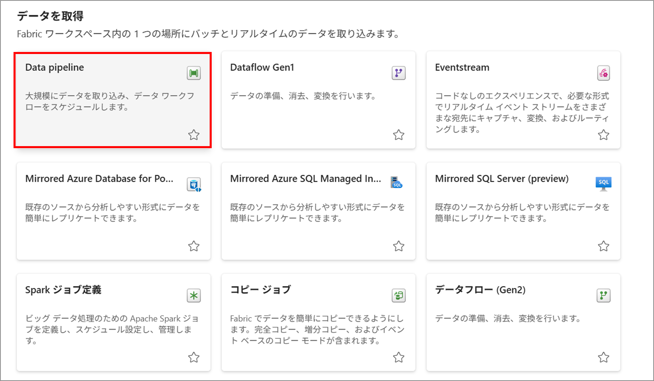
Task: Click the Spark description ビッグ データ処理のための
Action: [112, 329]
